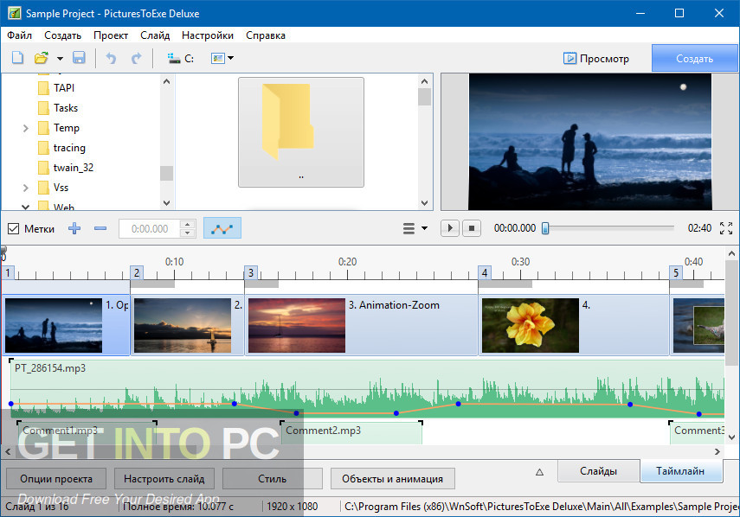Remove a timeline marker with the minus icon
This screenshot has width=740, height=517.
coord(100,228)
